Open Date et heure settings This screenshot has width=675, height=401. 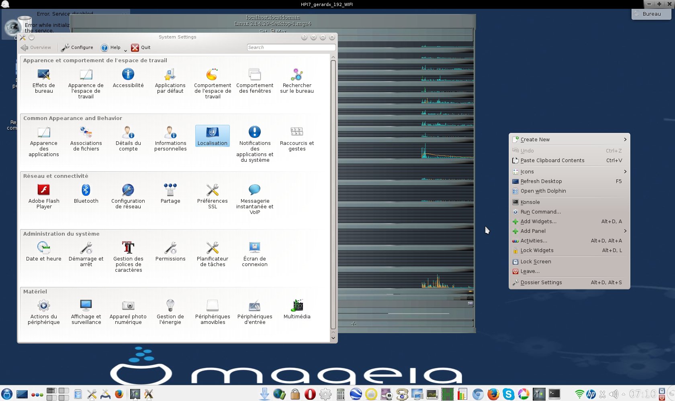[44, 252]
